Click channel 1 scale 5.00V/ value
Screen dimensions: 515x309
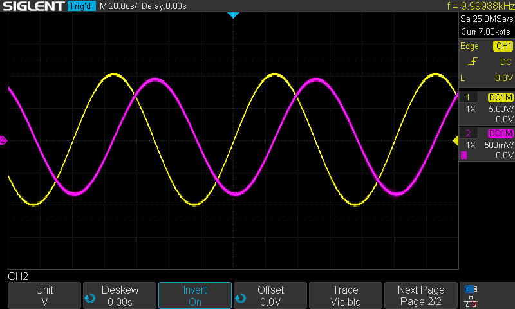(501, 109)
